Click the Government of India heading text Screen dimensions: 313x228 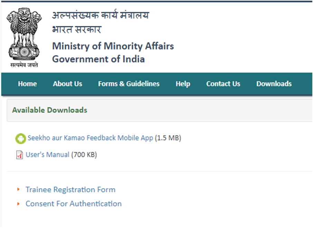(x=98, y=59)
